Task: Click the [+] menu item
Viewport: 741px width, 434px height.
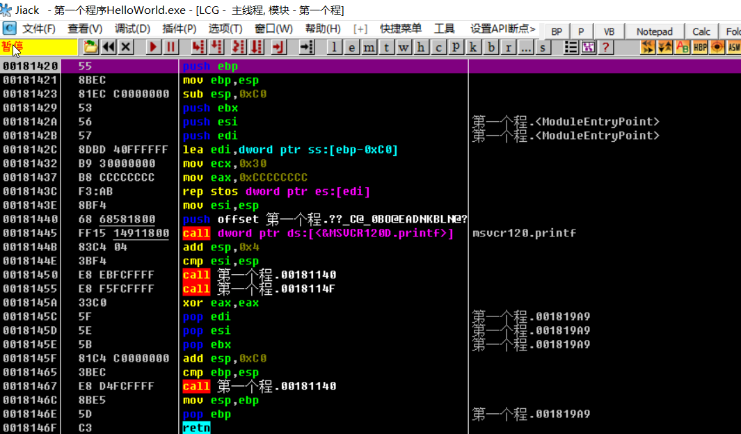Action: pyautogui.click(x=360, y=29)
